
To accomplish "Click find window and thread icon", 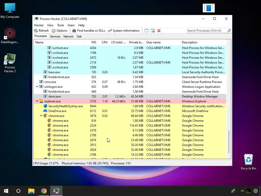I will [152, 31].
